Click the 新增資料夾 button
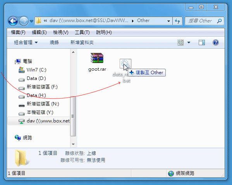 pos(82,42)
